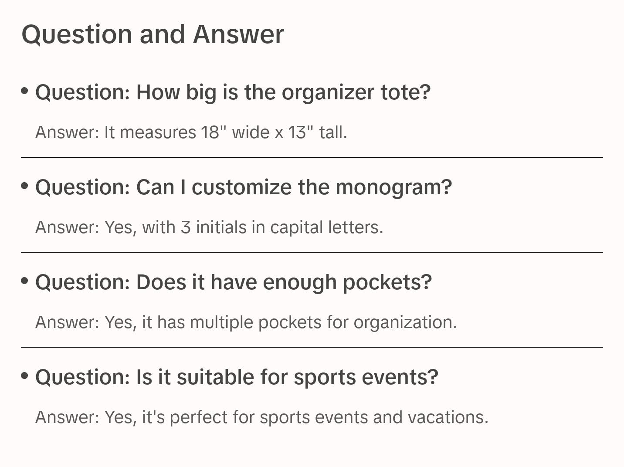Click the divider line below the tote size answer

tap(312, 157)
